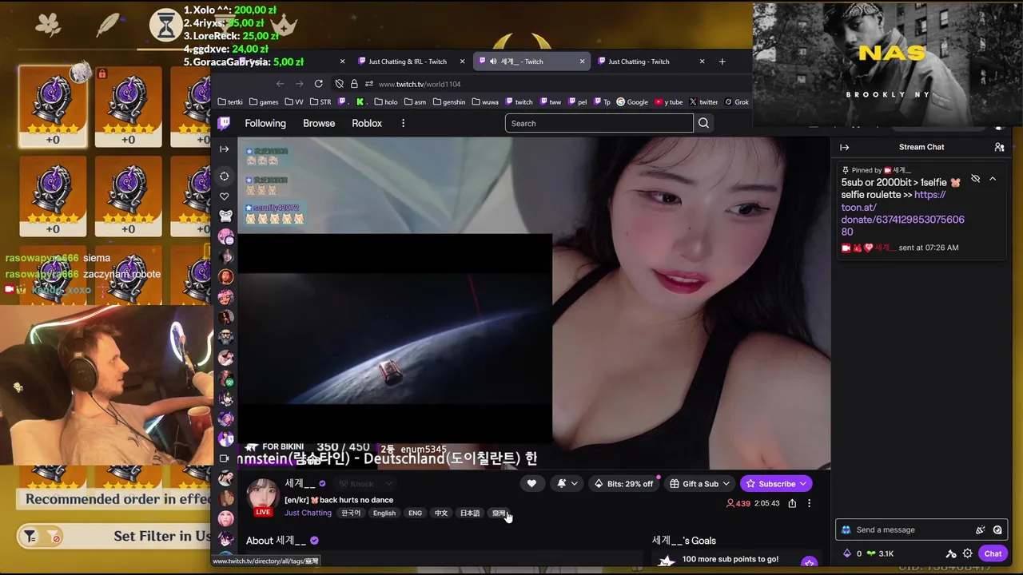1023x575 pixels.
Task: Go back with the browser back arrow
Action: [280, 84]
